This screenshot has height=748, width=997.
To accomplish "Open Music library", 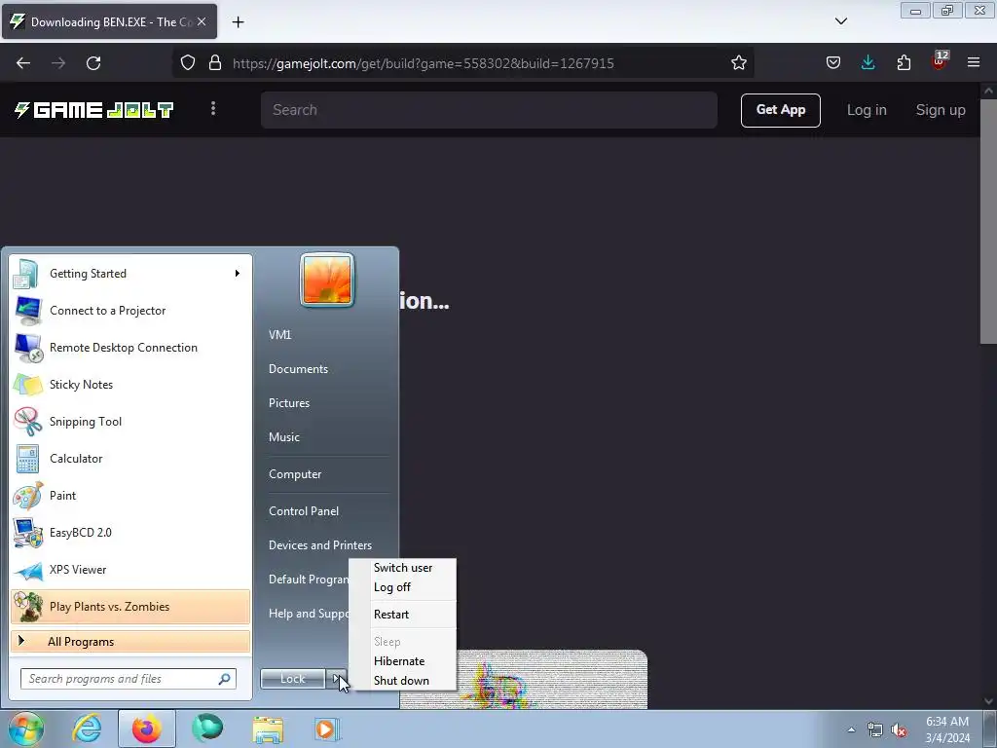I will [x=284, y=437].
